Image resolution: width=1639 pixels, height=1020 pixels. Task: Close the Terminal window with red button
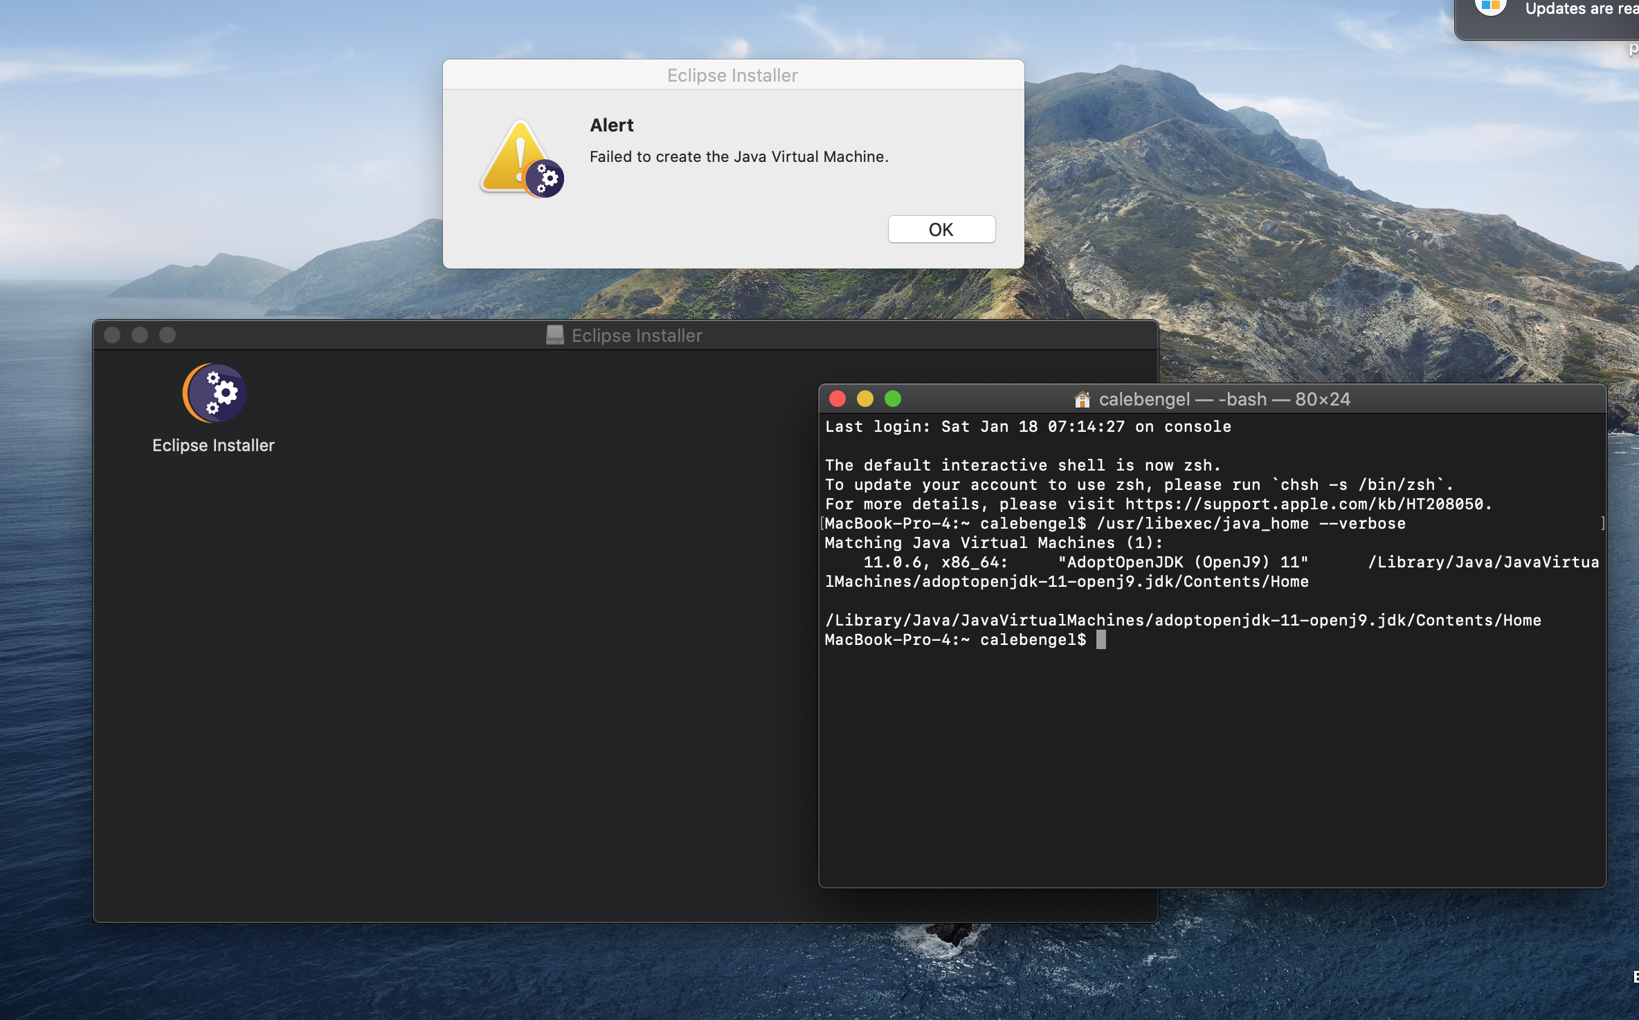pos(837,399)
